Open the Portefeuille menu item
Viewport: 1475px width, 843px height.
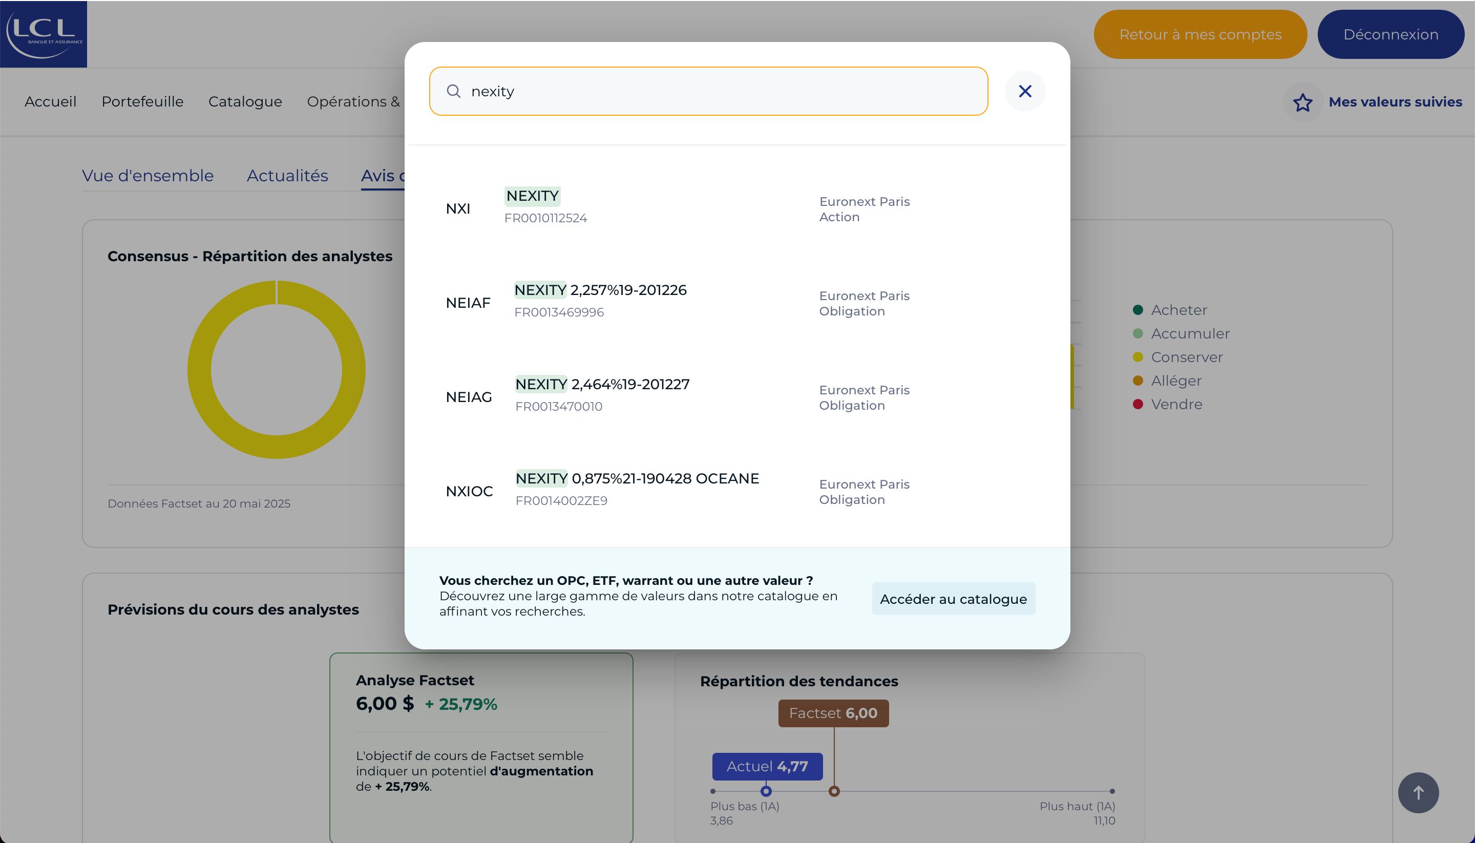pos(142,102)
